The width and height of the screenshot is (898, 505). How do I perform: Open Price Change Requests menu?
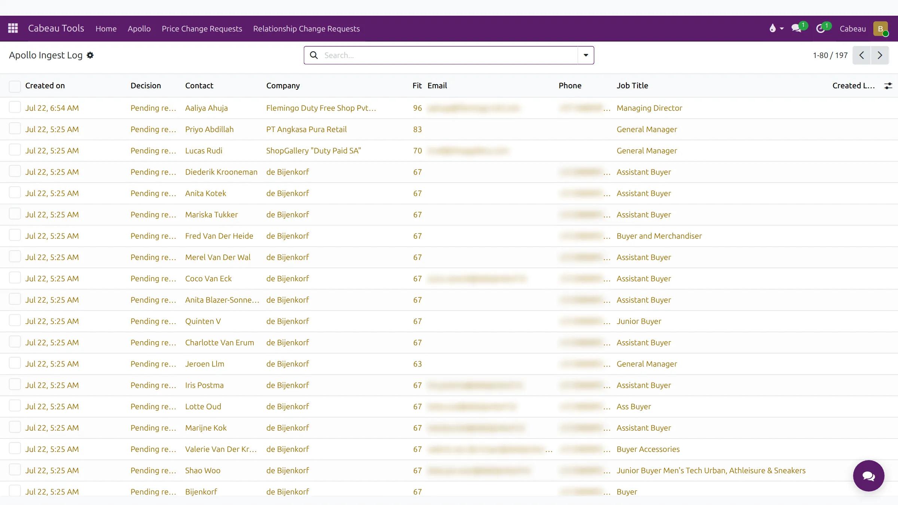pyautogui.click(x=202, y=29)
